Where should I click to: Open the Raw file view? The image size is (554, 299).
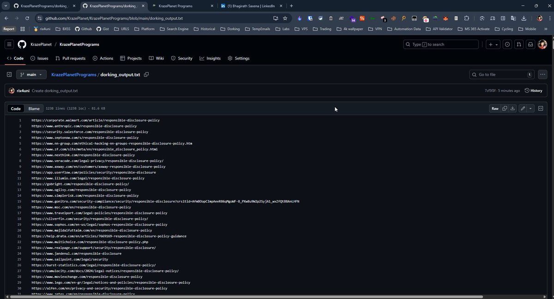[495, 108]
